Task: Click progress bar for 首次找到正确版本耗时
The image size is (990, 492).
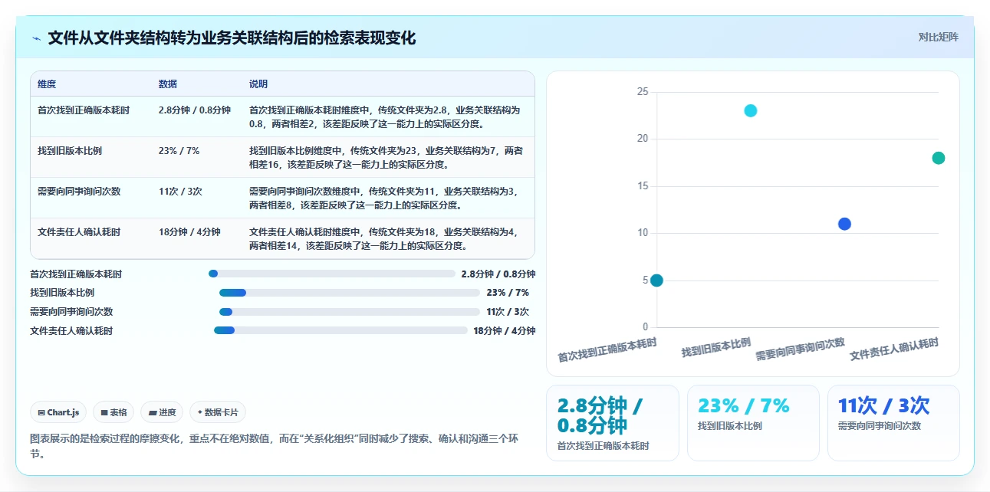Action: (x=332, y=274)
